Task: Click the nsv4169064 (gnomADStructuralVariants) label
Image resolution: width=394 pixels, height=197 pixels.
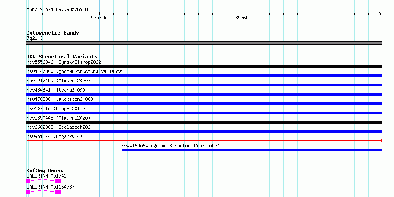Action: (170, 146)
